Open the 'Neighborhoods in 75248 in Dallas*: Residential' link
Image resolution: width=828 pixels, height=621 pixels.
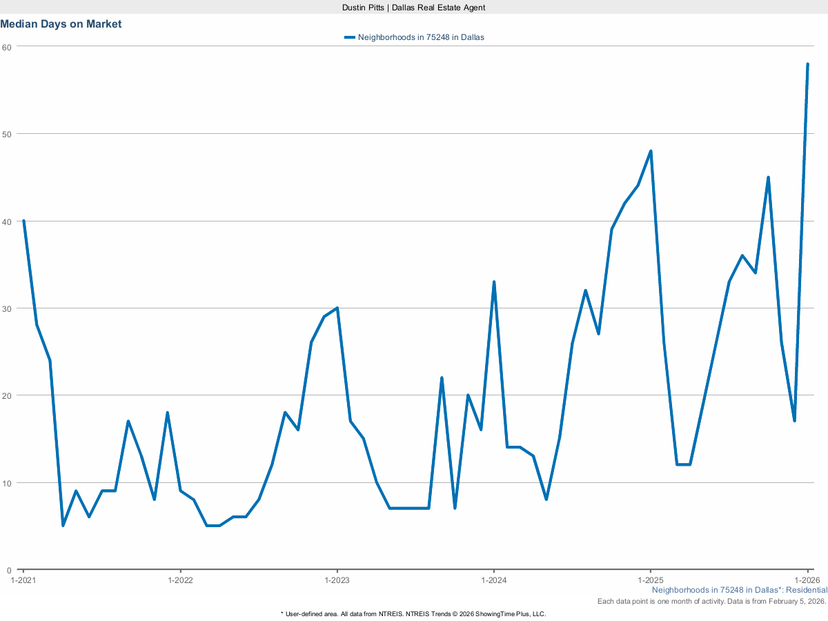tap(742, 590)
